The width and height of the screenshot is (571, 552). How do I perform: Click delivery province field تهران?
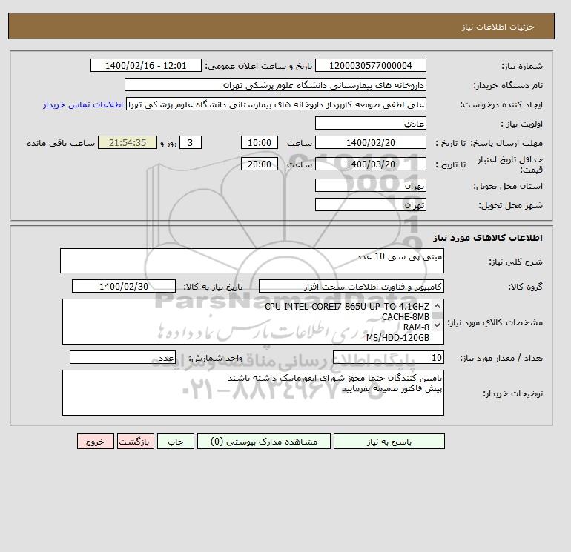[x=370, y=185]
